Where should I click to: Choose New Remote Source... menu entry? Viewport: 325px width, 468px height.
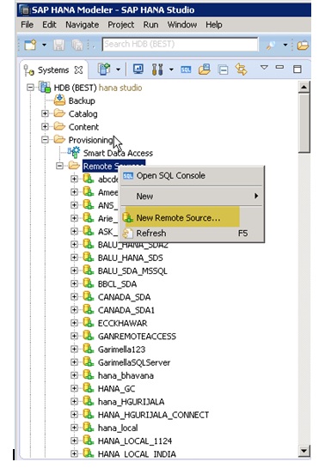pos(192,218)
